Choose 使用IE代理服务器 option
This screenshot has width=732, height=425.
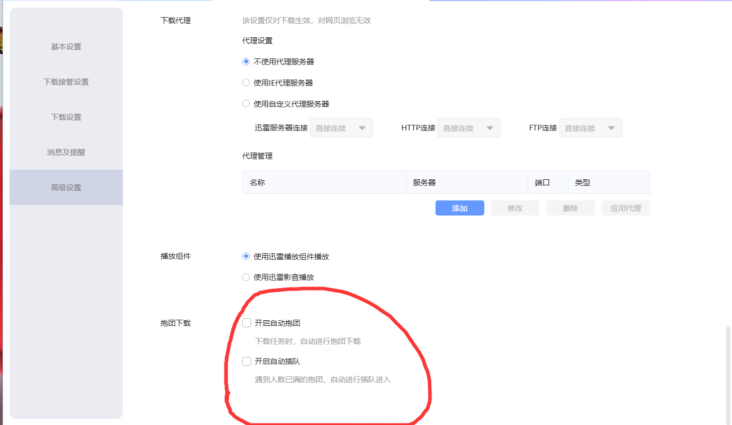(x=246, y=82)
